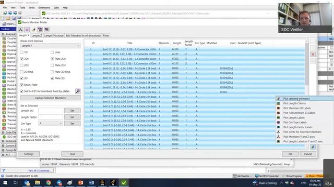Click the red X delete icon right of the table
334x187 pixels.
click(313, 55)
